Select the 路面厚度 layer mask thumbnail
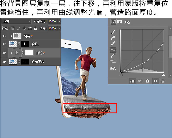Viewport: 172px width, 138px height. (x=25, y=62)
